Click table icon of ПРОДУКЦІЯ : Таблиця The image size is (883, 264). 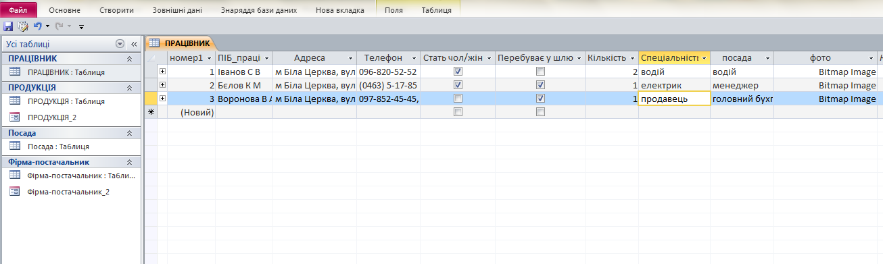[x=15, y=101]
